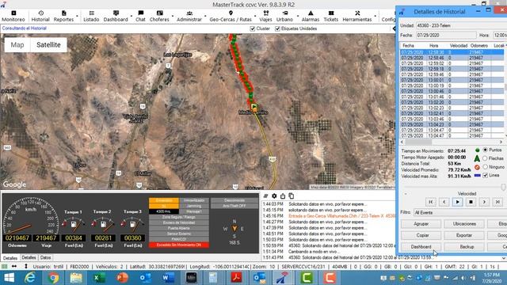
Task: Click the copy icon above the log
Action: click(x=292, y=196)
